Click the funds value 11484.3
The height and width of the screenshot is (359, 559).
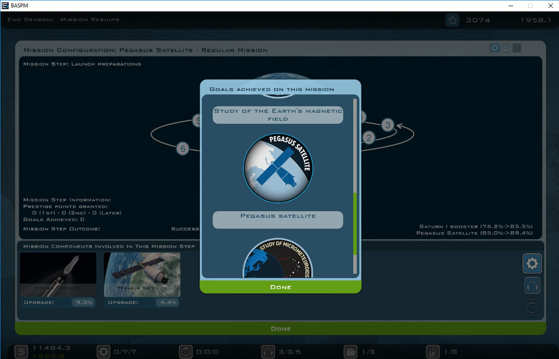(51, 348)
